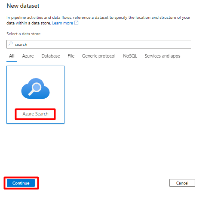Click the Cancel button
Viewport: 202px width, 197px height.
[182, 183]
